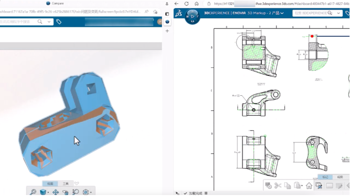The image size is (350, 196).
Task: Collapse the Compare action bar with the chevron
Action: (76, 183)
